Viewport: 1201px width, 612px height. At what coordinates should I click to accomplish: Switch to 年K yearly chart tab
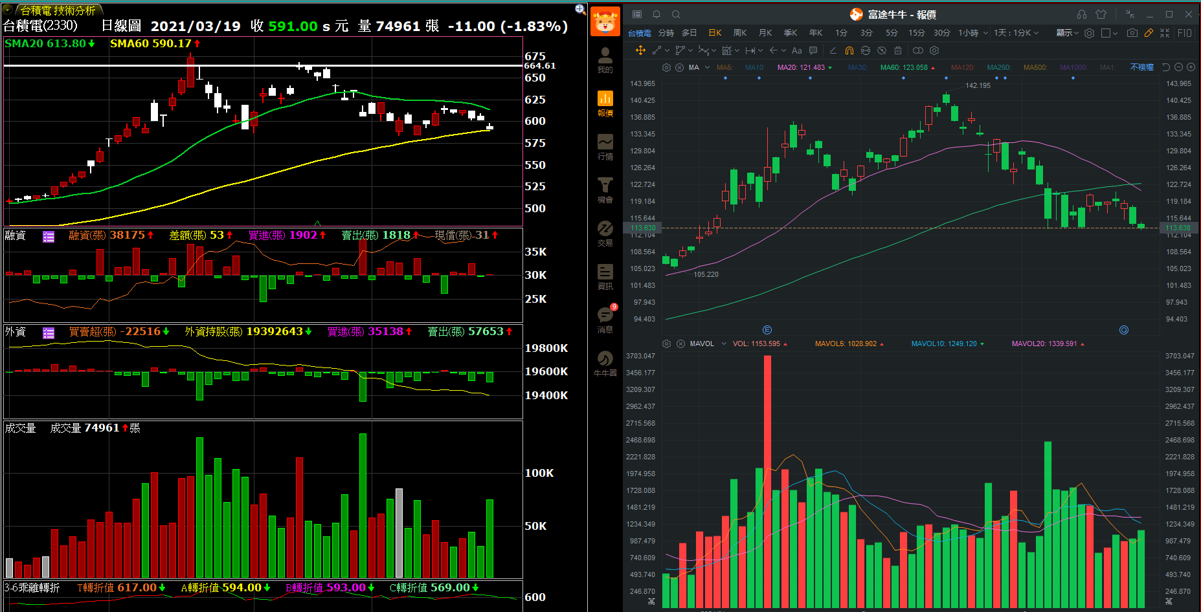click(x=816, y=32)
